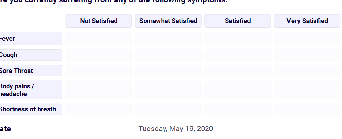Choose Satisfied for Cough row
Image resolution: width=342 pixels, height=139 pixels.
237,55
